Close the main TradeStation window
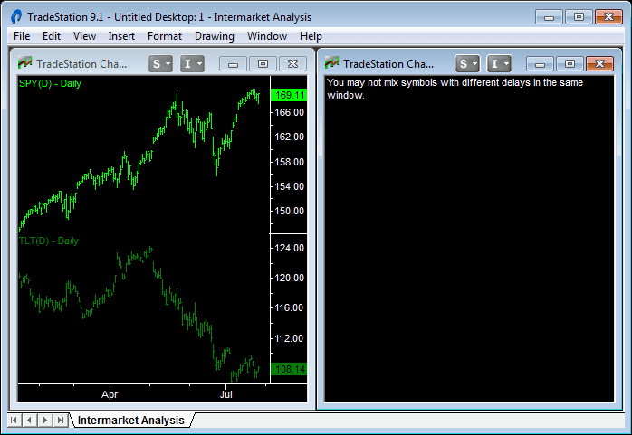This screenshot has width=632, height=435. [x=608, y=17]
